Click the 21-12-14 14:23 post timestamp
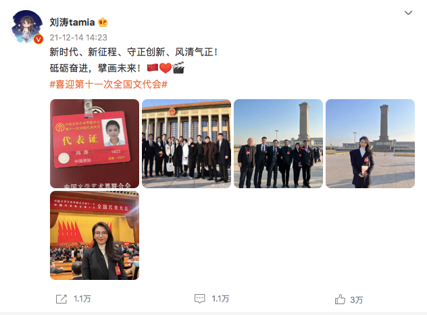Screen dimensions: 427x315 pos(78,38)
